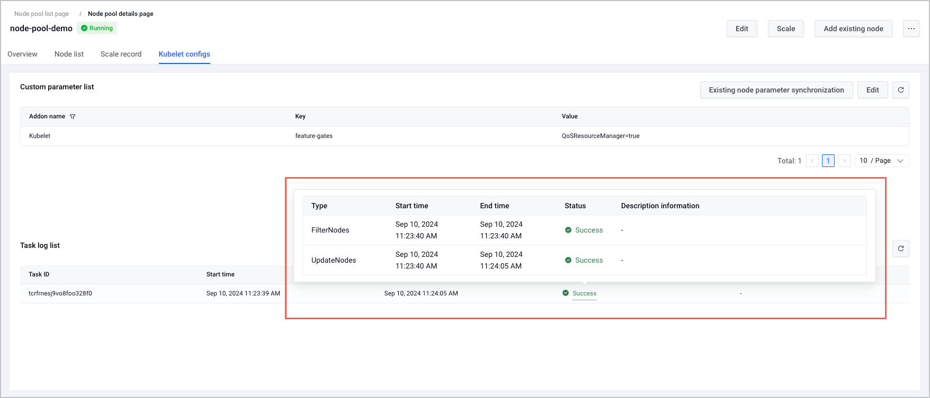This screenshot has height=398, width=930.
Task: Click Node pool details page breadcrumb
Action: 121,14
